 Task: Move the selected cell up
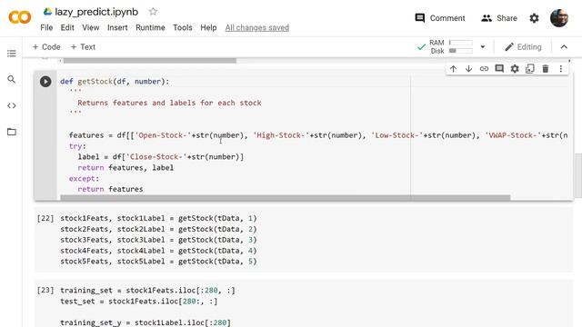pos(453,69)
